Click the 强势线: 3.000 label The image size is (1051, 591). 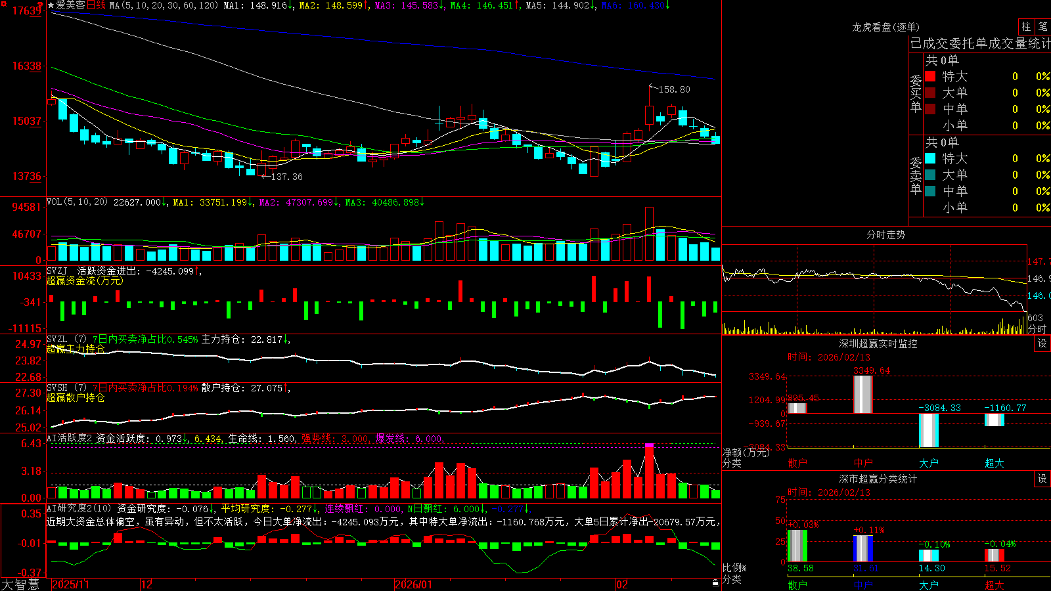pyautogui.click(x=335, y=439)
